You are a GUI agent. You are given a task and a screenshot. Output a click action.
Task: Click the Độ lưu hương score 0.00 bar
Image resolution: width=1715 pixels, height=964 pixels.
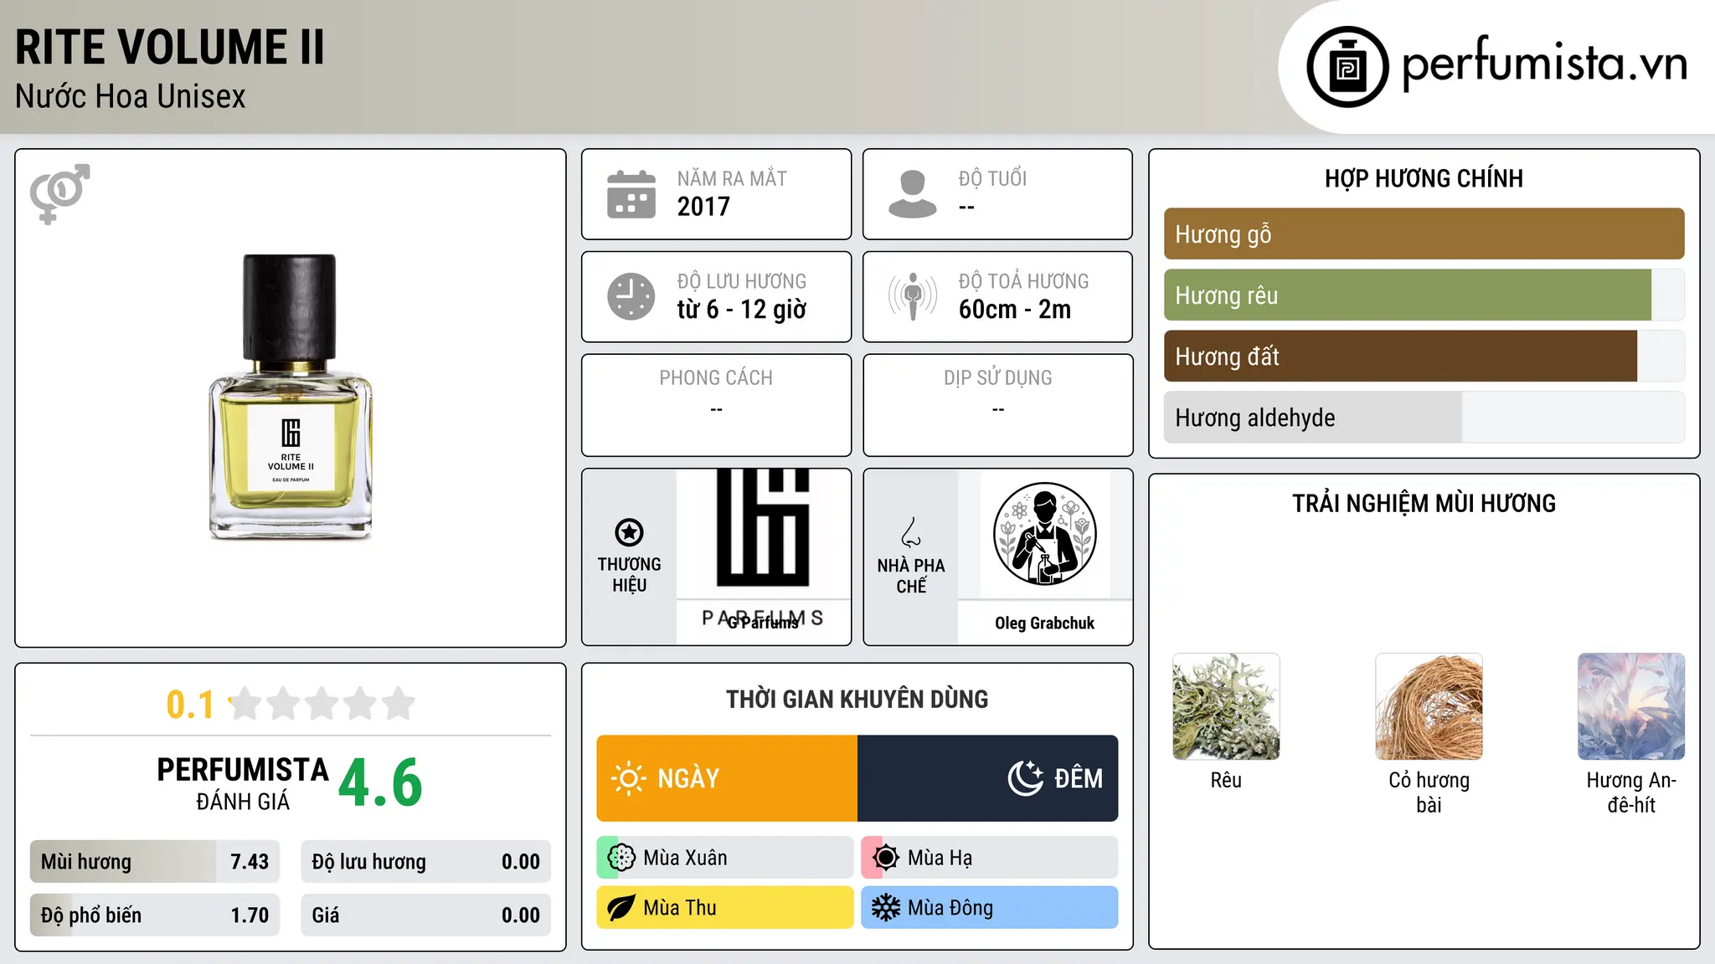pyautogui.click(x=425, y=862)
